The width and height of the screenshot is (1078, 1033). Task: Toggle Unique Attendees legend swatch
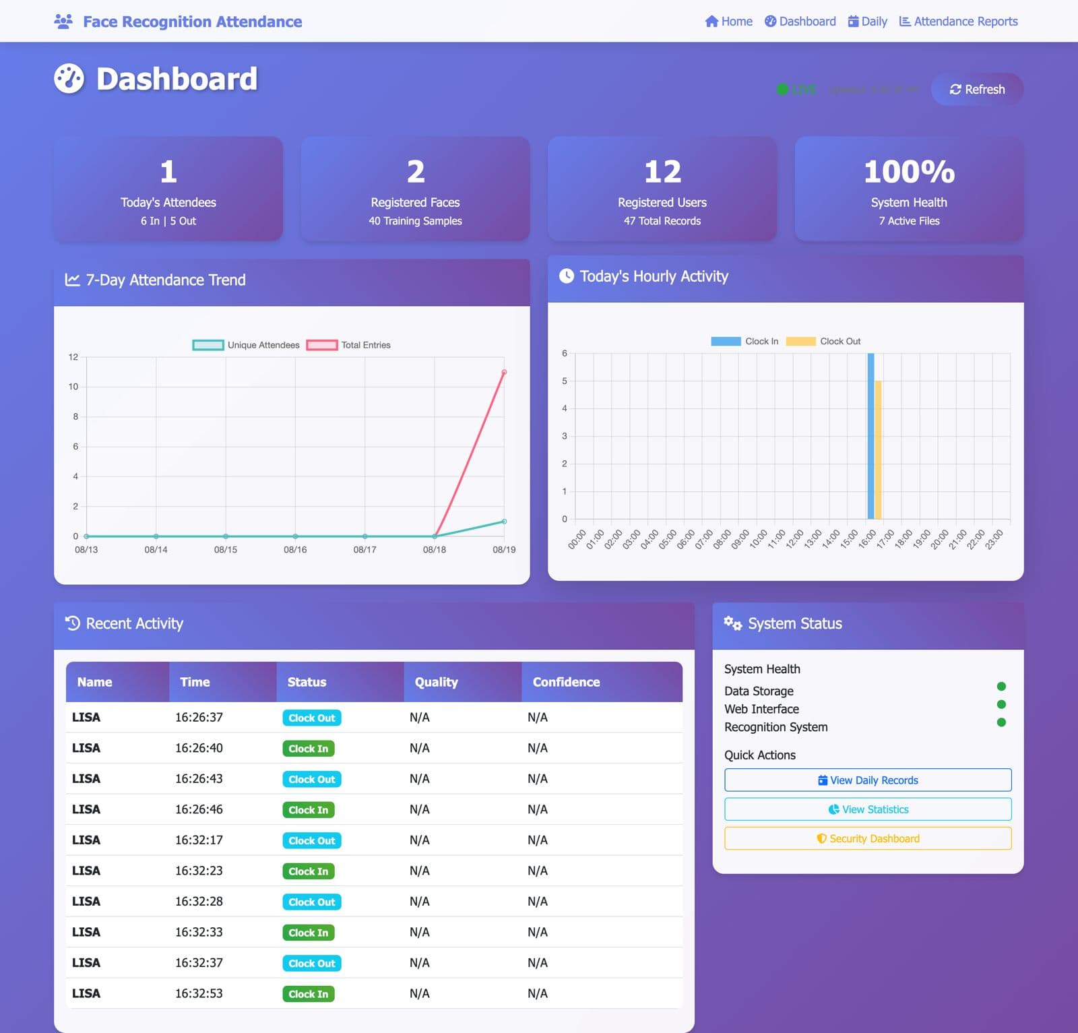(x=208, y=345)
